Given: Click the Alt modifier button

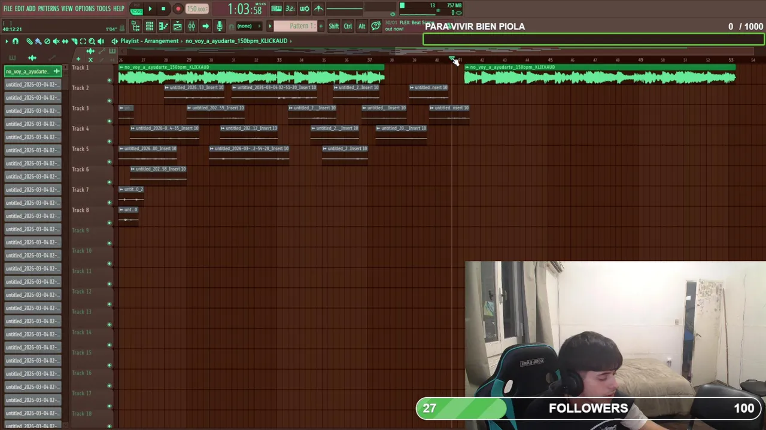Looking at the screenshot, I should click(x=361, y=26).
